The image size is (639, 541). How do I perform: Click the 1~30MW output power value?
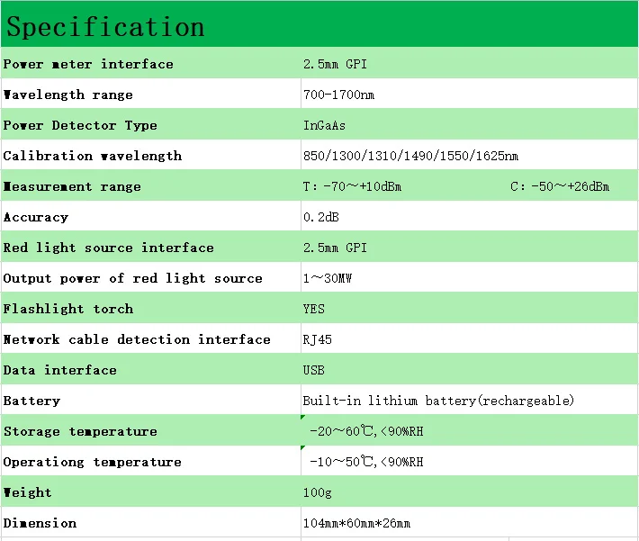click(328, 278)
